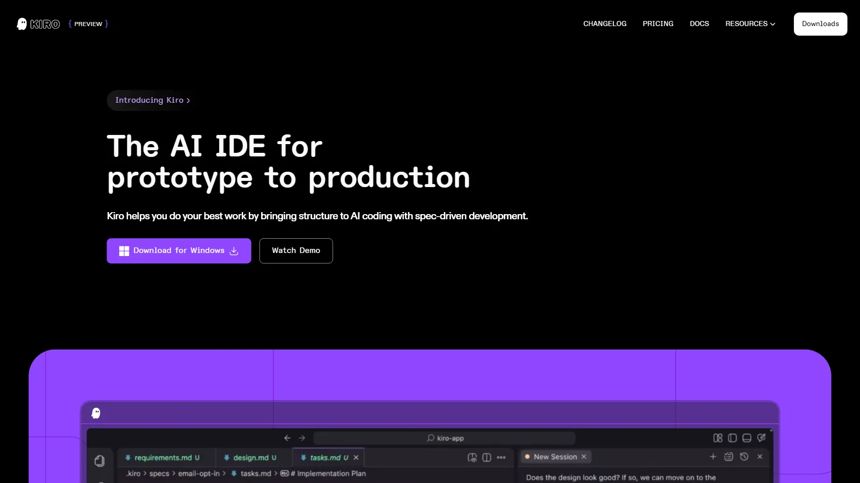Click the plus icon to add session
Image resolution: width=860 pixels, height=483 pixels.
(713, 456)
